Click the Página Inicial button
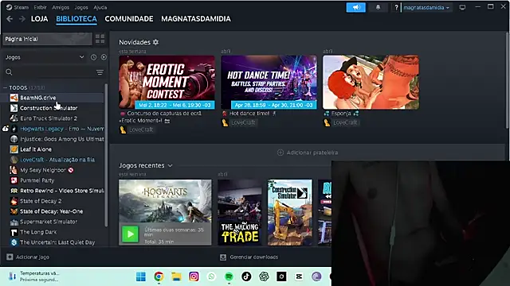Screen dimensions: 510x286 pos(47,39)
